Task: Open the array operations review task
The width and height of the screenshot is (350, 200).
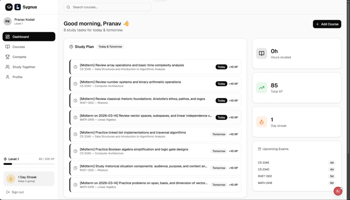Action: [x=155, y=67]
